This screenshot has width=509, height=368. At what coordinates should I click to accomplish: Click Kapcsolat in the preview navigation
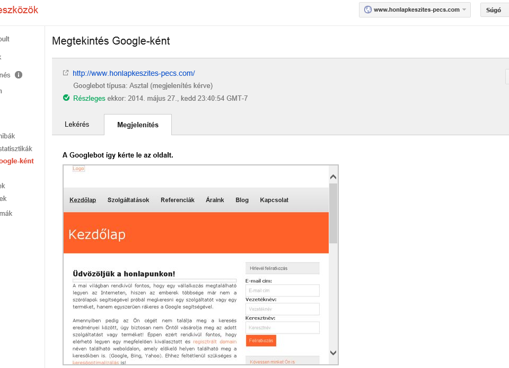click(274, 200)
